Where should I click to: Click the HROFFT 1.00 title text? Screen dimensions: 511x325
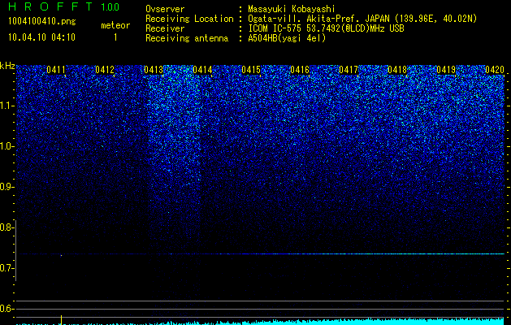tap(64, 6)
